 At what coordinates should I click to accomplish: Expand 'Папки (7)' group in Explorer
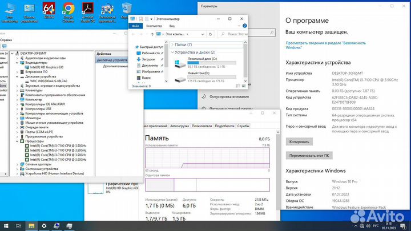point(172,45)
